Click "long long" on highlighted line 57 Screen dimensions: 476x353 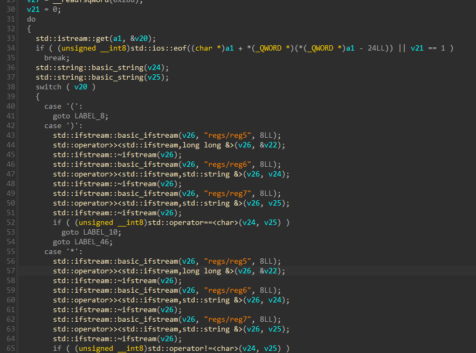pyautogui.click(x=202, y=271)
